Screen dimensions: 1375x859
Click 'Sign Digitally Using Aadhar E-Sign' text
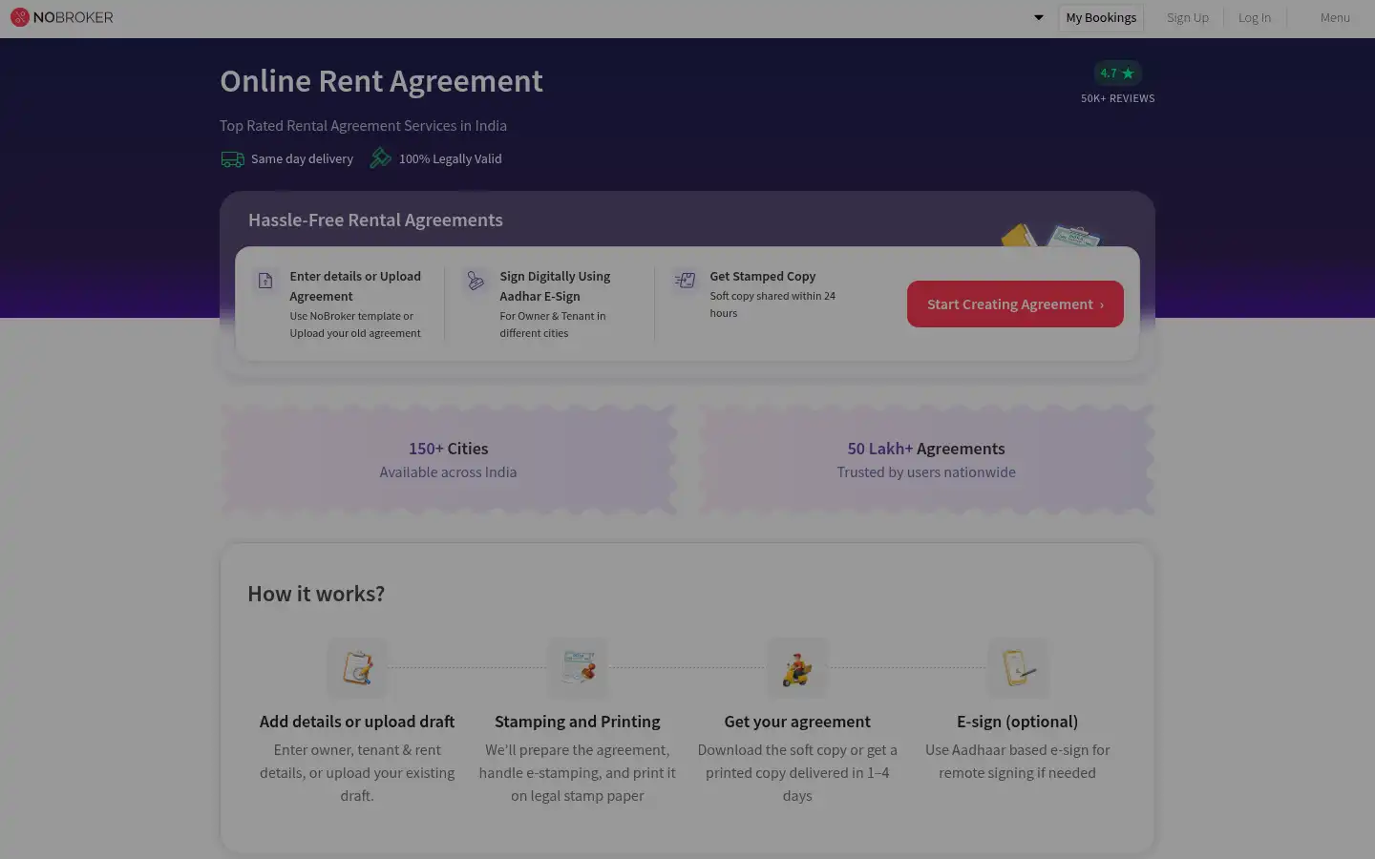coord(555,286)
